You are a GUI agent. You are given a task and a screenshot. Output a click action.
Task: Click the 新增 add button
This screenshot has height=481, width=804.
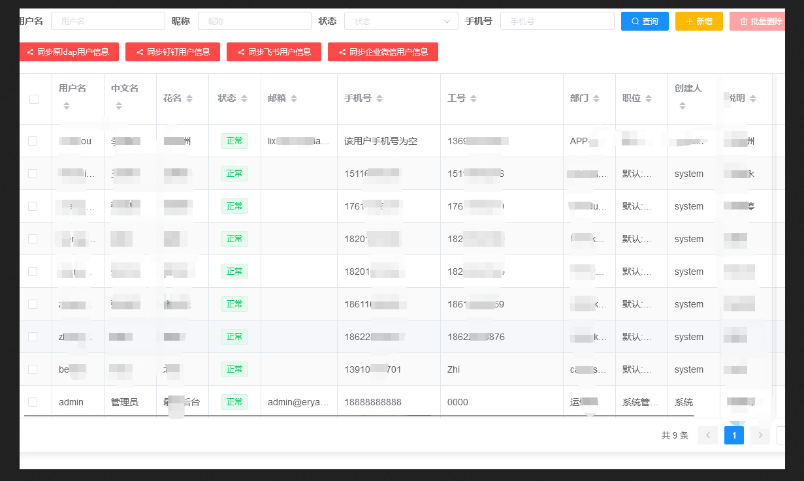click(x=699, y=21)
